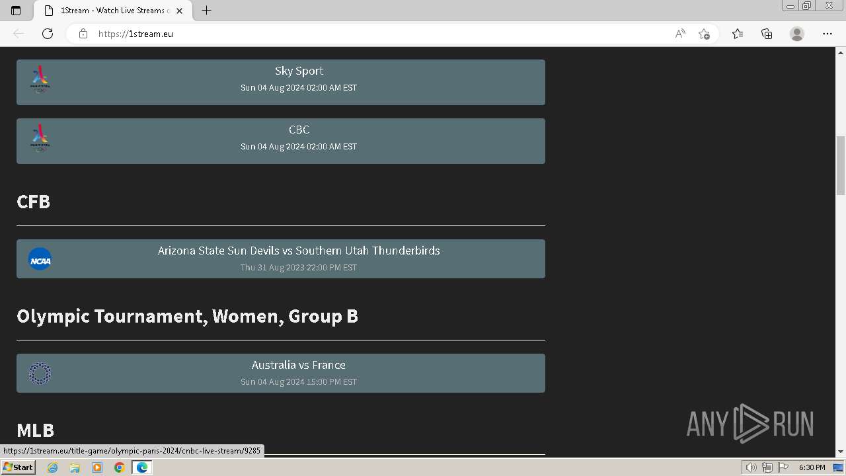This screenshot has width=846, height=476.
Task: Select the MLB section heading
Action: [x=35, y=430]
